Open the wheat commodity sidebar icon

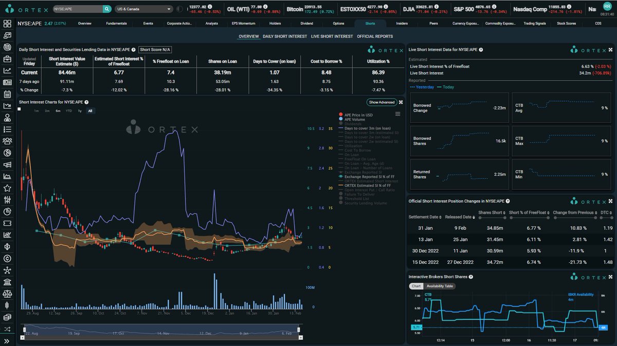click(x=7, y=305)
